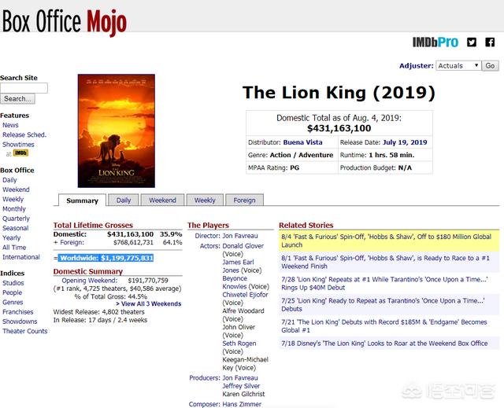This screenshot has height=408, width=504.
Task: Open the Franchises link in Indices
Action: [17, 312]
